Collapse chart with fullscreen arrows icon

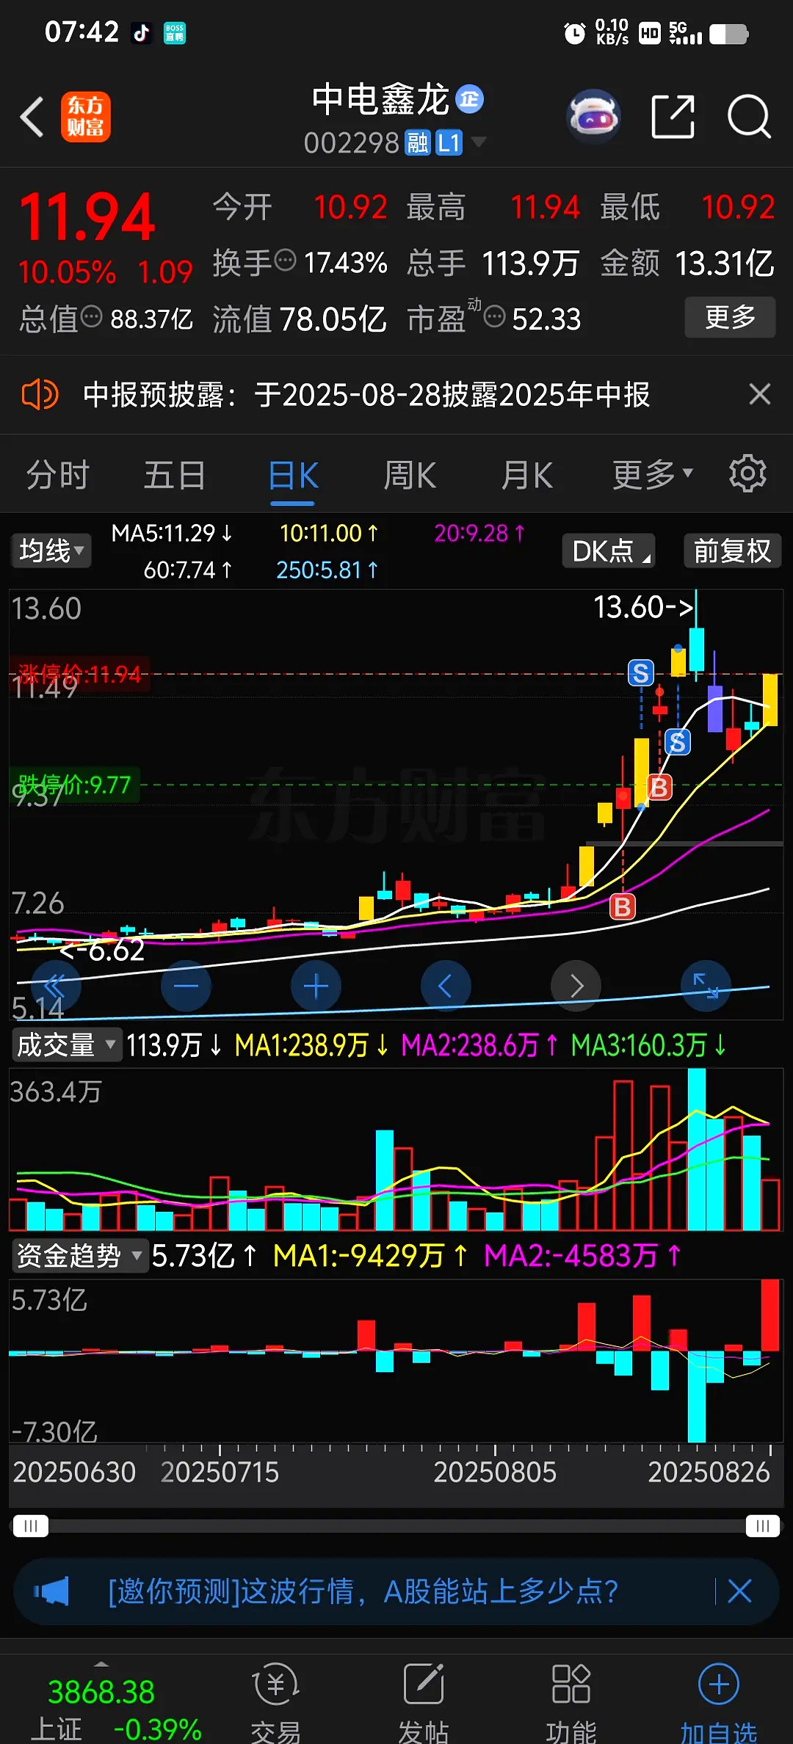click(x=706, y=986)
